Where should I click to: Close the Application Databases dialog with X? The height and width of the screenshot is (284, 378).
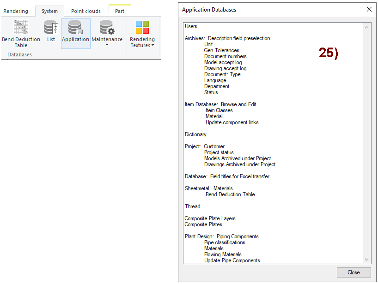coord(369,9)
